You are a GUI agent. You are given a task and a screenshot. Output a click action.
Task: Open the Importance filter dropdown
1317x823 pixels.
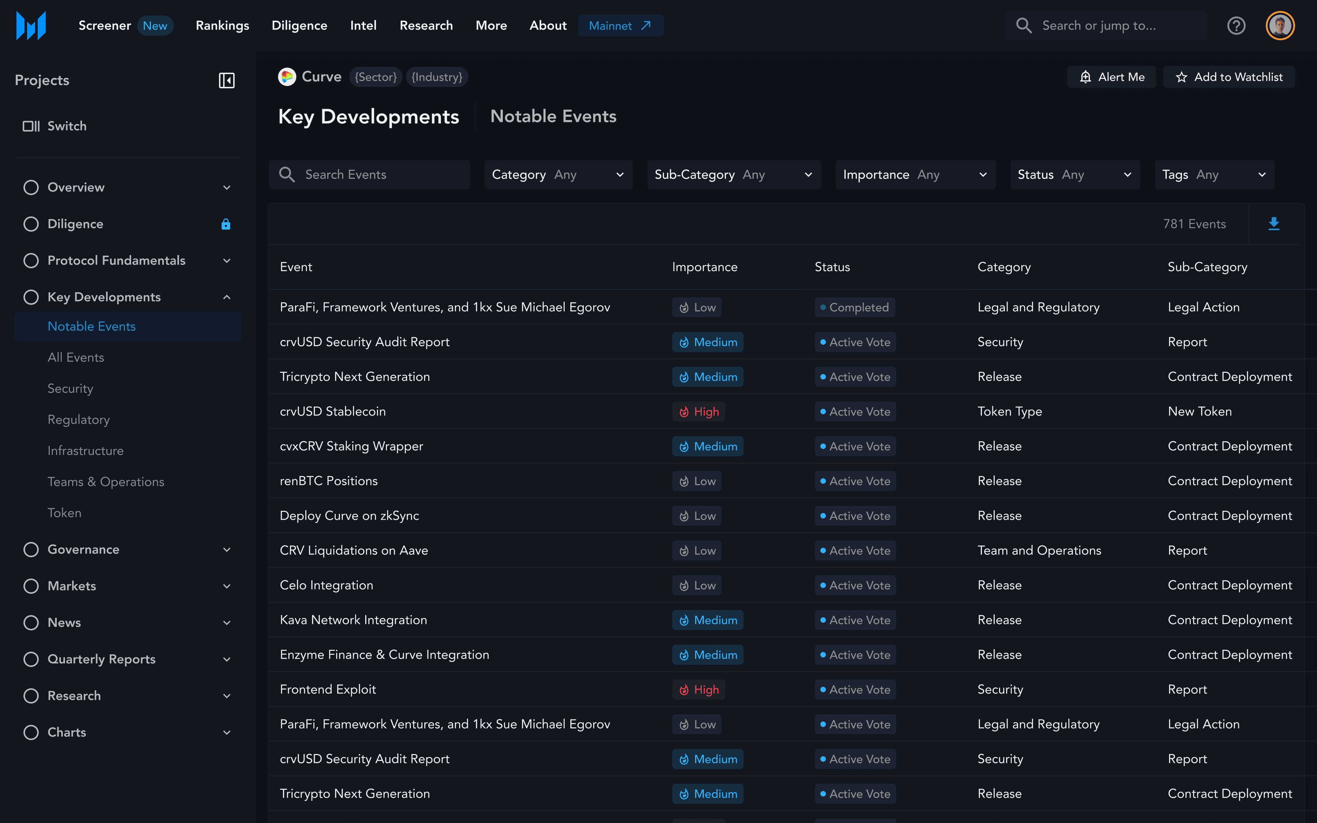coord(915,175)
